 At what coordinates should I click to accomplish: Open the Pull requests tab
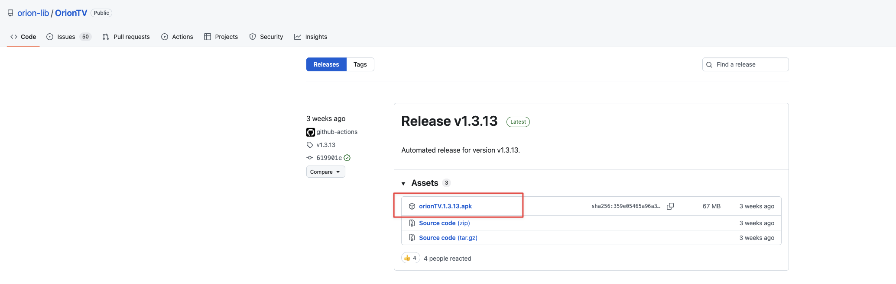pyautogui.click(x=126, y=37)
